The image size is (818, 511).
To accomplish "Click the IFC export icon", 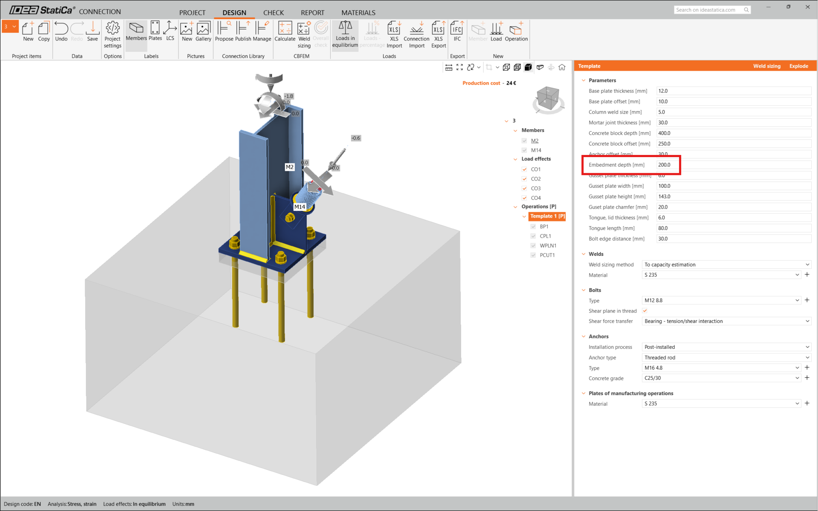I will (457, 32).
